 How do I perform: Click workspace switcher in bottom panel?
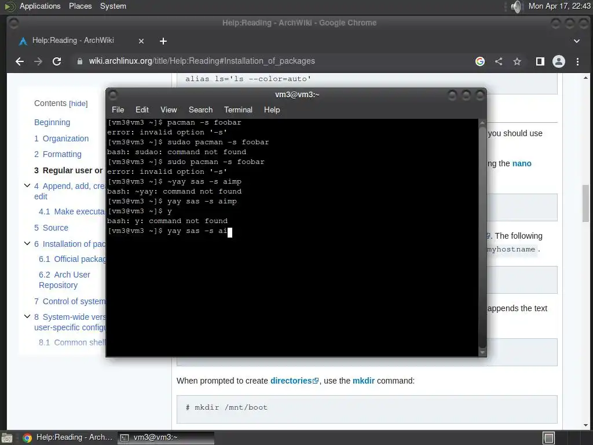549,438
